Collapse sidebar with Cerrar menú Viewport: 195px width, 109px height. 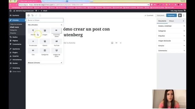[17, 71]
